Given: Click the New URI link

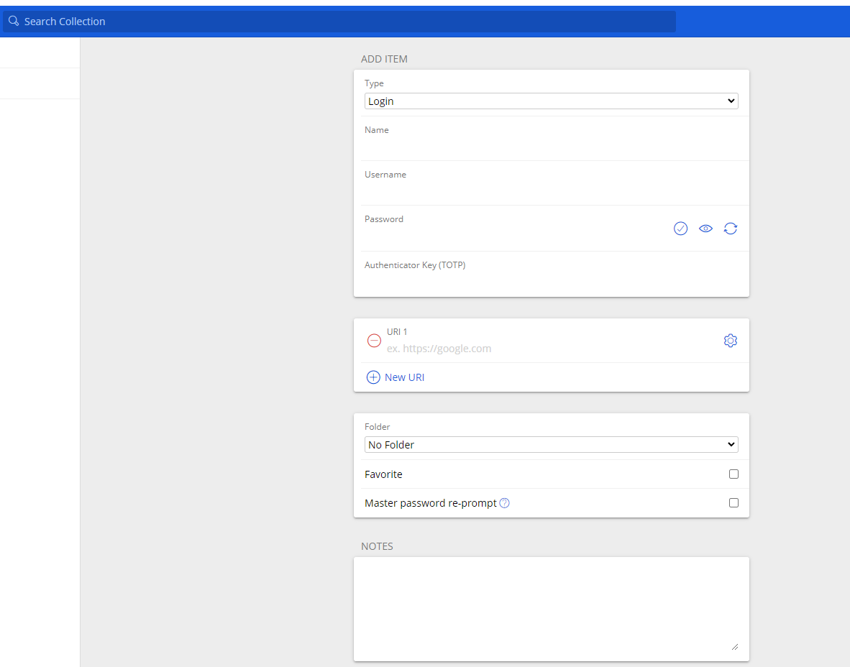Looking at the screenshot, I should (404, 377).
